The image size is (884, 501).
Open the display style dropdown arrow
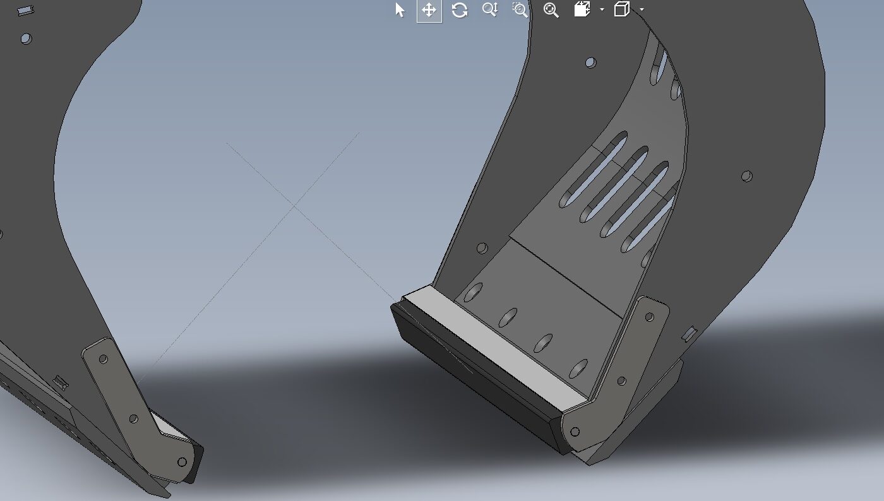point(642,9)
